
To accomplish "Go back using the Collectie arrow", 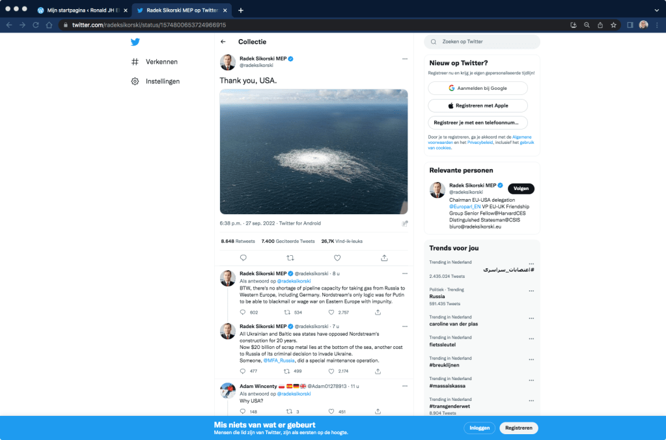I will [223, 42].
